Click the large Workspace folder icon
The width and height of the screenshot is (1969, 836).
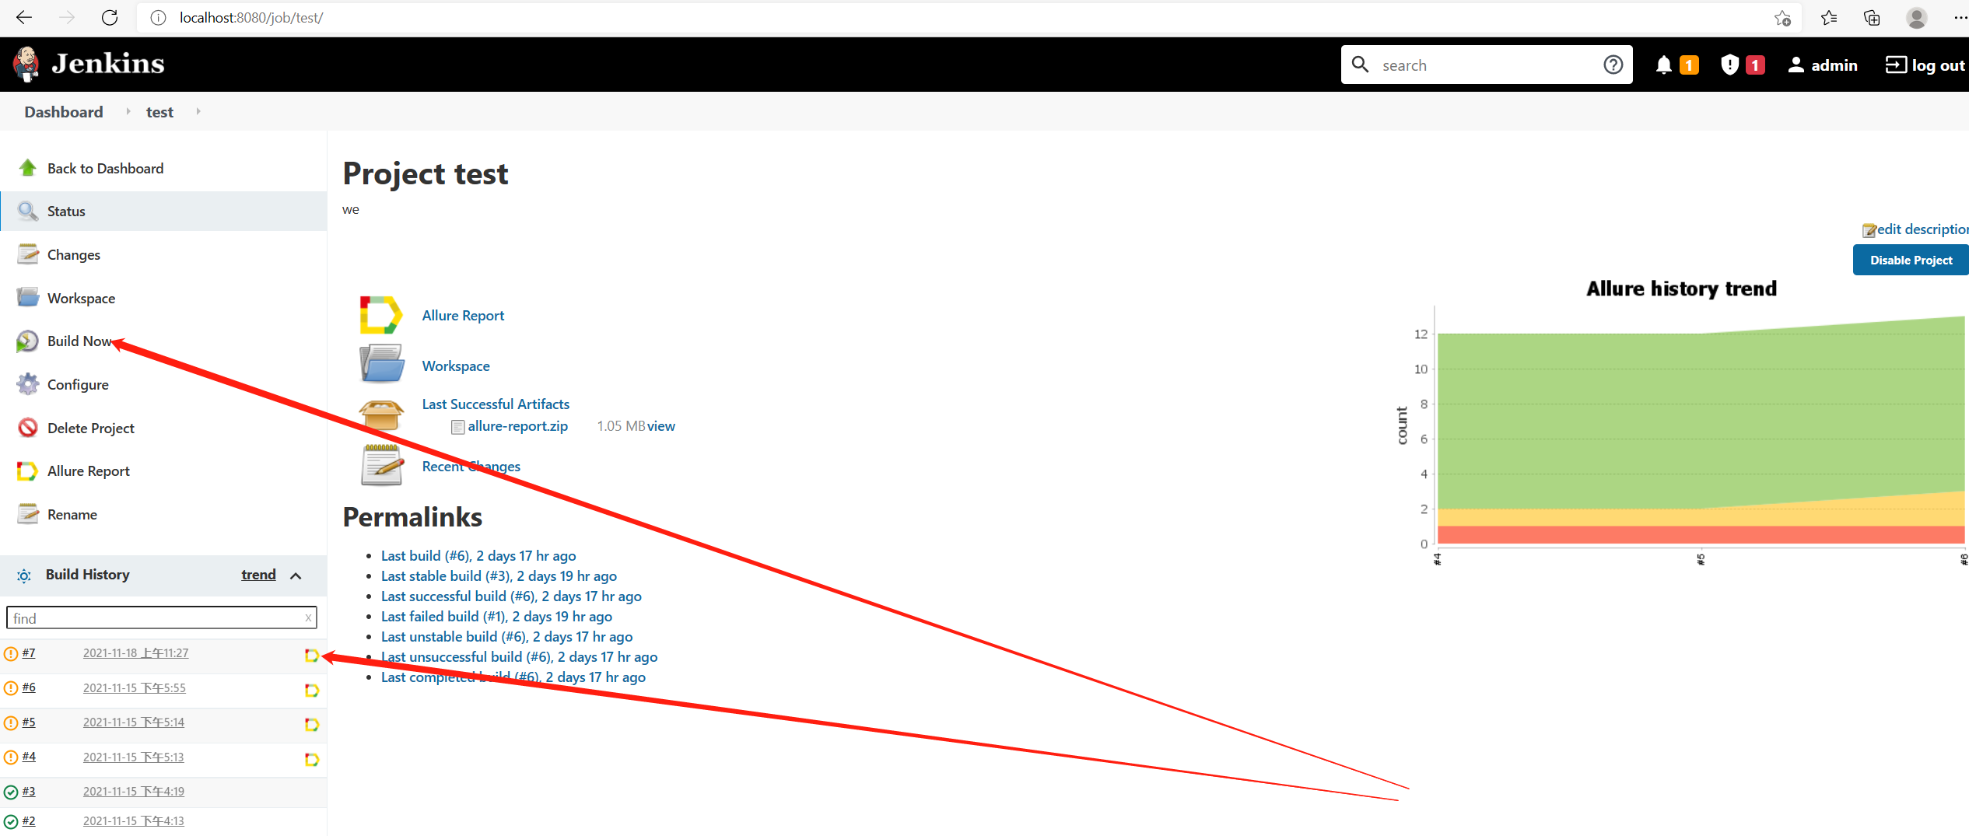(381, 364)
